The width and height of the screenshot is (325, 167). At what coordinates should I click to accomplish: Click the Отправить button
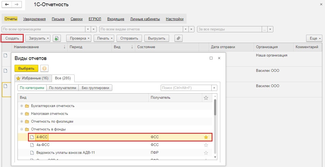[x=129, y=38]
